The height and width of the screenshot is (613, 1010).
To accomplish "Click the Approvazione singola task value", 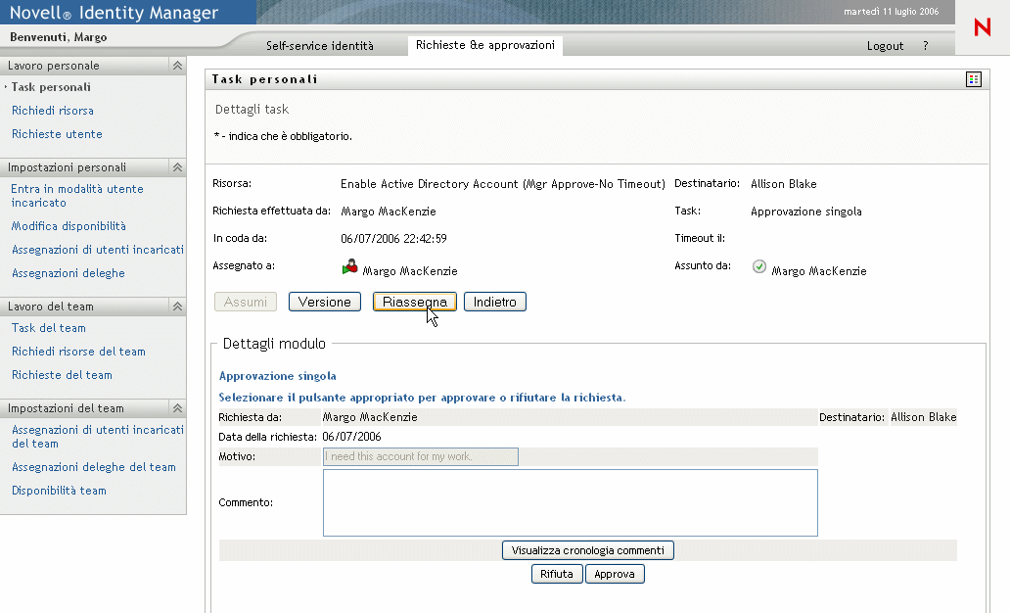I will pyautogui.click(x=805, y=212).
